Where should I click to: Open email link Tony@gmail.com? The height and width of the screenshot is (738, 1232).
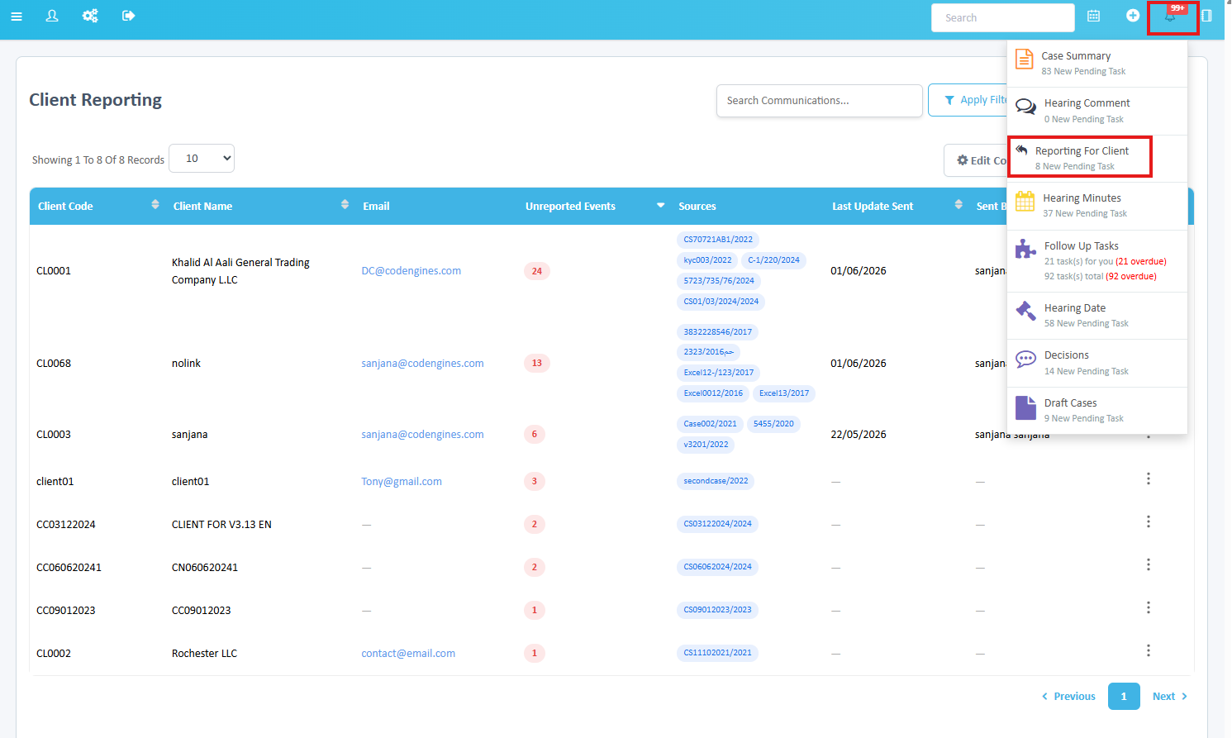tap(402, 482)
